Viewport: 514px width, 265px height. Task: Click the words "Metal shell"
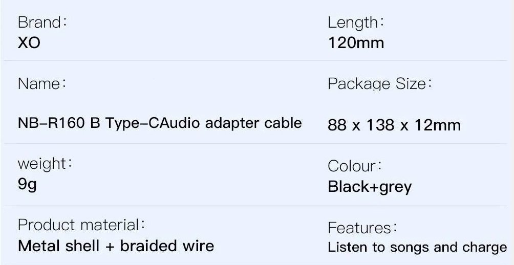[x=59, y=246]
